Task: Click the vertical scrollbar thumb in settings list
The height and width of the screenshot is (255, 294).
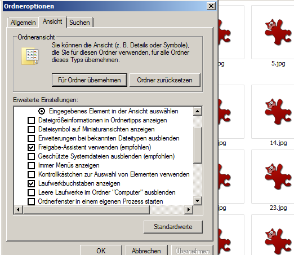Action: (198, 145)
